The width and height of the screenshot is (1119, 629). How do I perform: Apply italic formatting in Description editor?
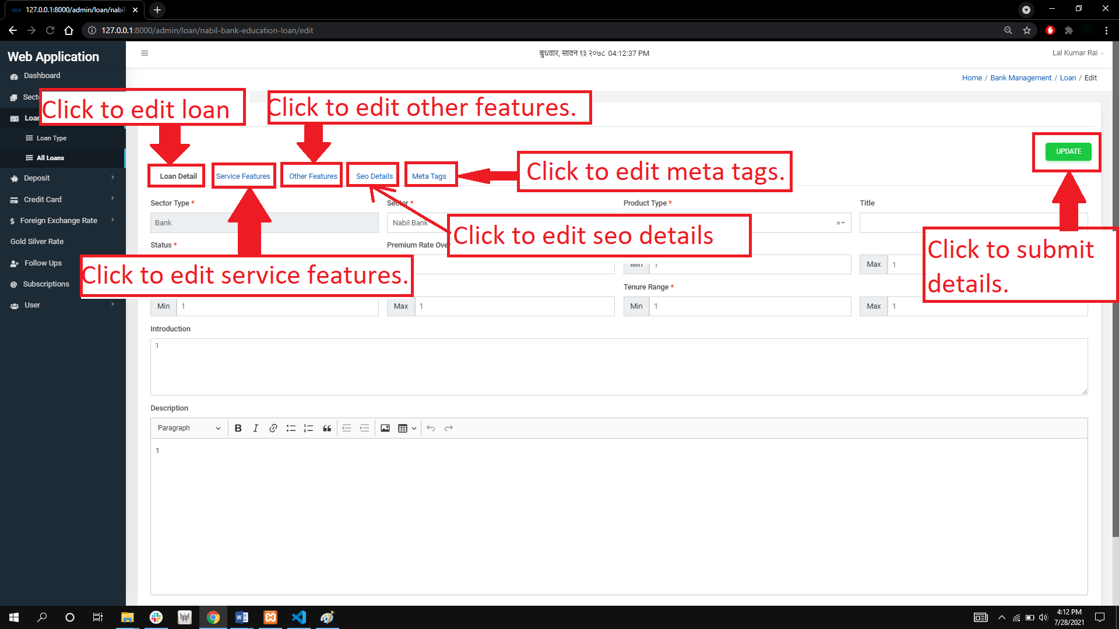point(255,428)
